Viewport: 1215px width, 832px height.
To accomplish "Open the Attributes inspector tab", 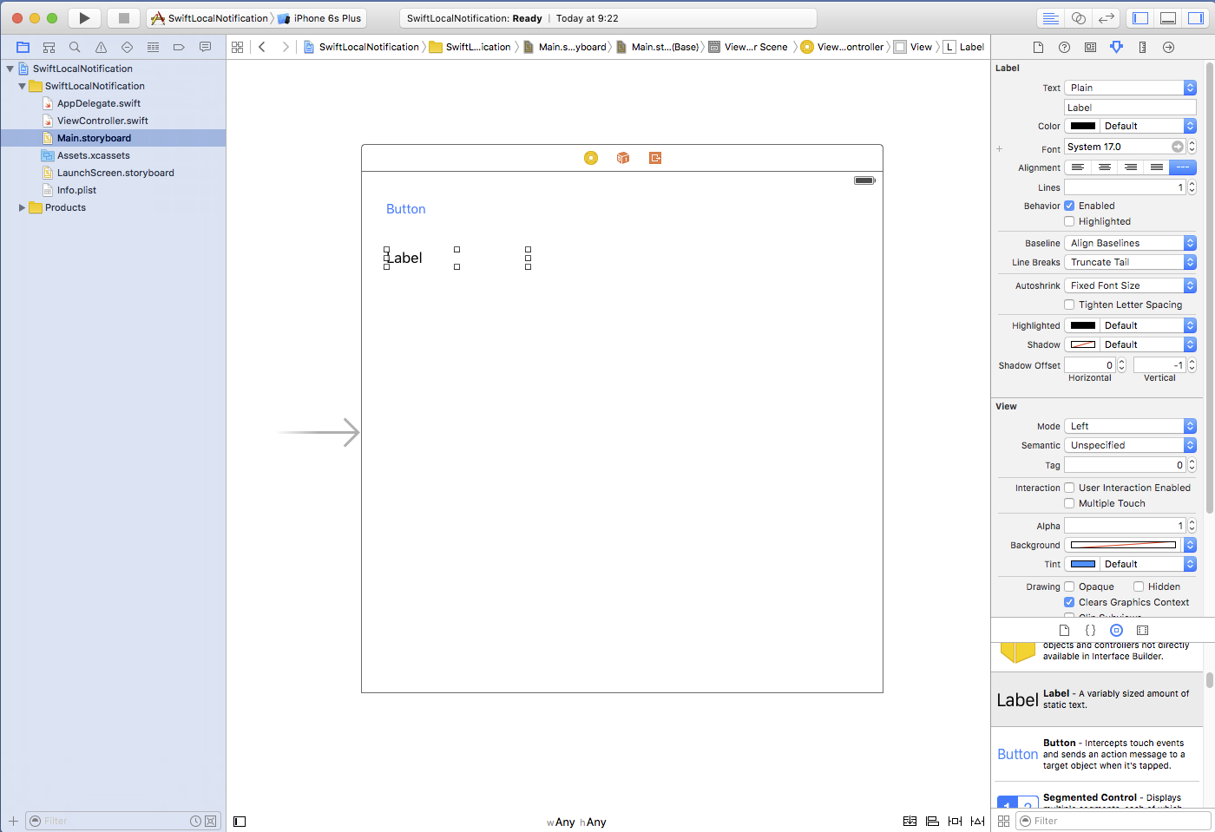I will tap(1116, 47).
